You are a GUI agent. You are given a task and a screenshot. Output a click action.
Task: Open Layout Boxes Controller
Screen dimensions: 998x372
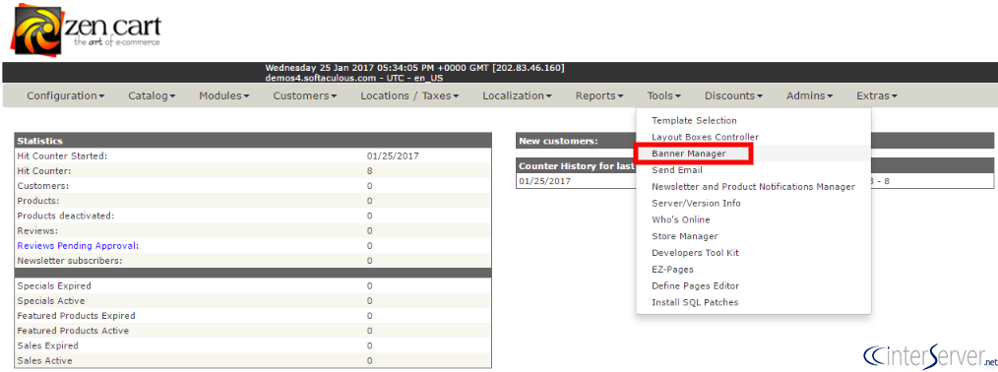click(706, 138)
